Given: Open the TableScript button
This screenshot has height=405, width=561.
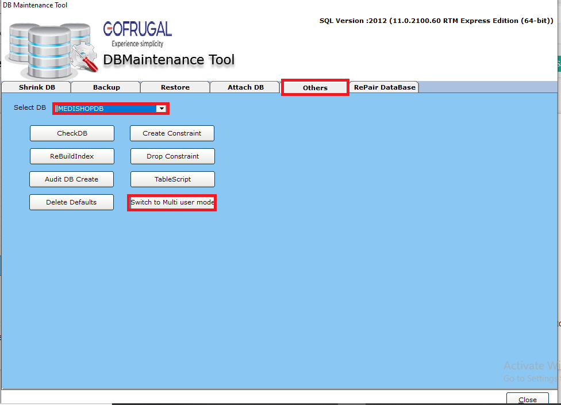Looking at the screenshot, I should (x=172, y=179).
